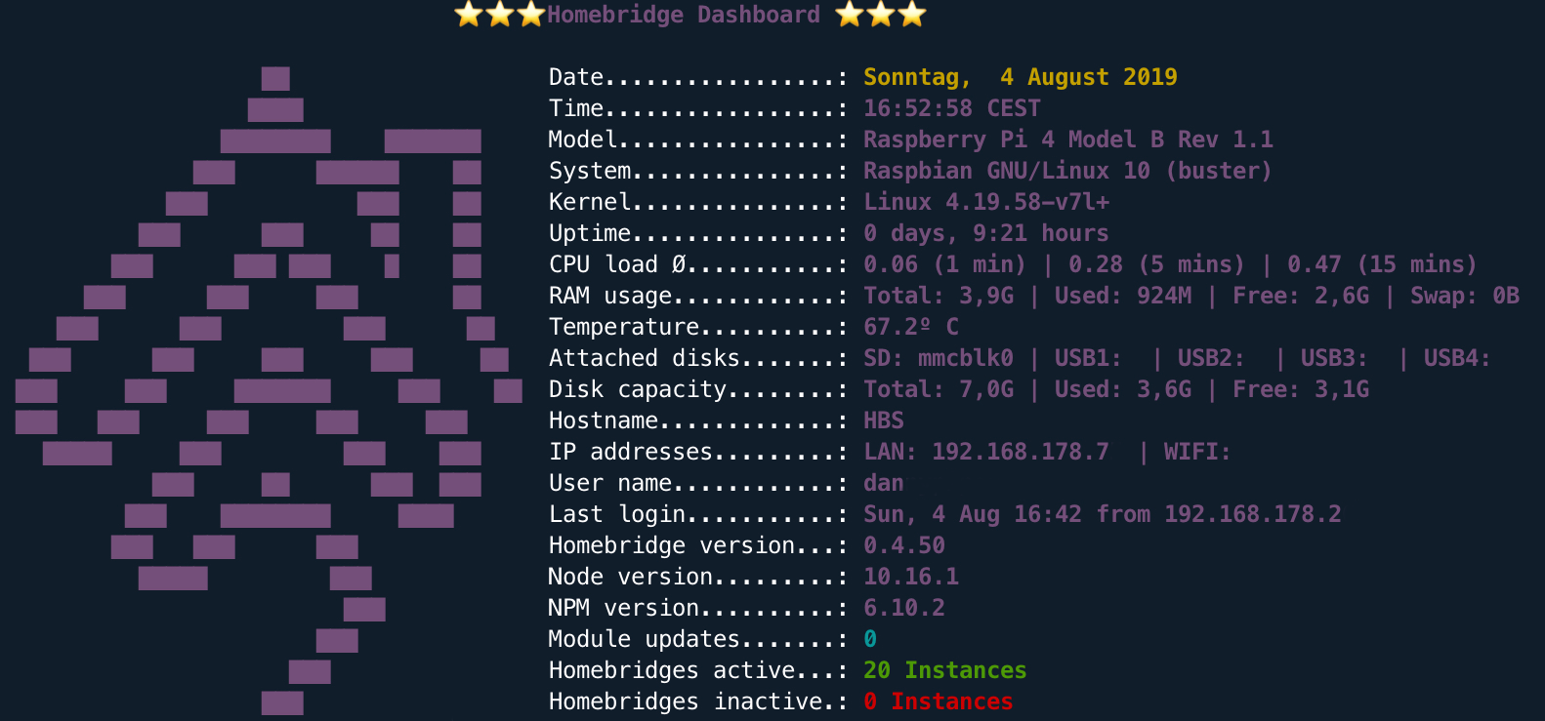
Task: Click the SD: mmcblk0 disk entry
Action: [938, 358]
